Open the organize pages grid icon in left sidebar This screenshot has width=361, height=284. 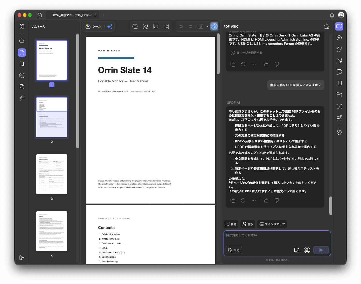[22, 26]
